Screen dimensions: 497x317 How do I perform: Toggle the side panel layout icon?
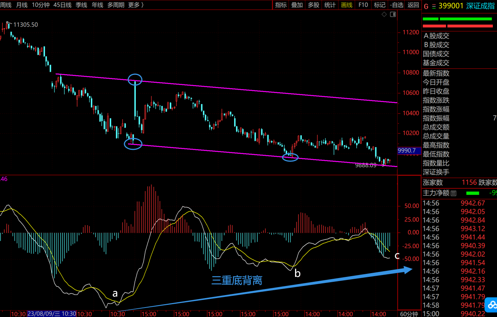pyautogui.click(x=393, y=14)
